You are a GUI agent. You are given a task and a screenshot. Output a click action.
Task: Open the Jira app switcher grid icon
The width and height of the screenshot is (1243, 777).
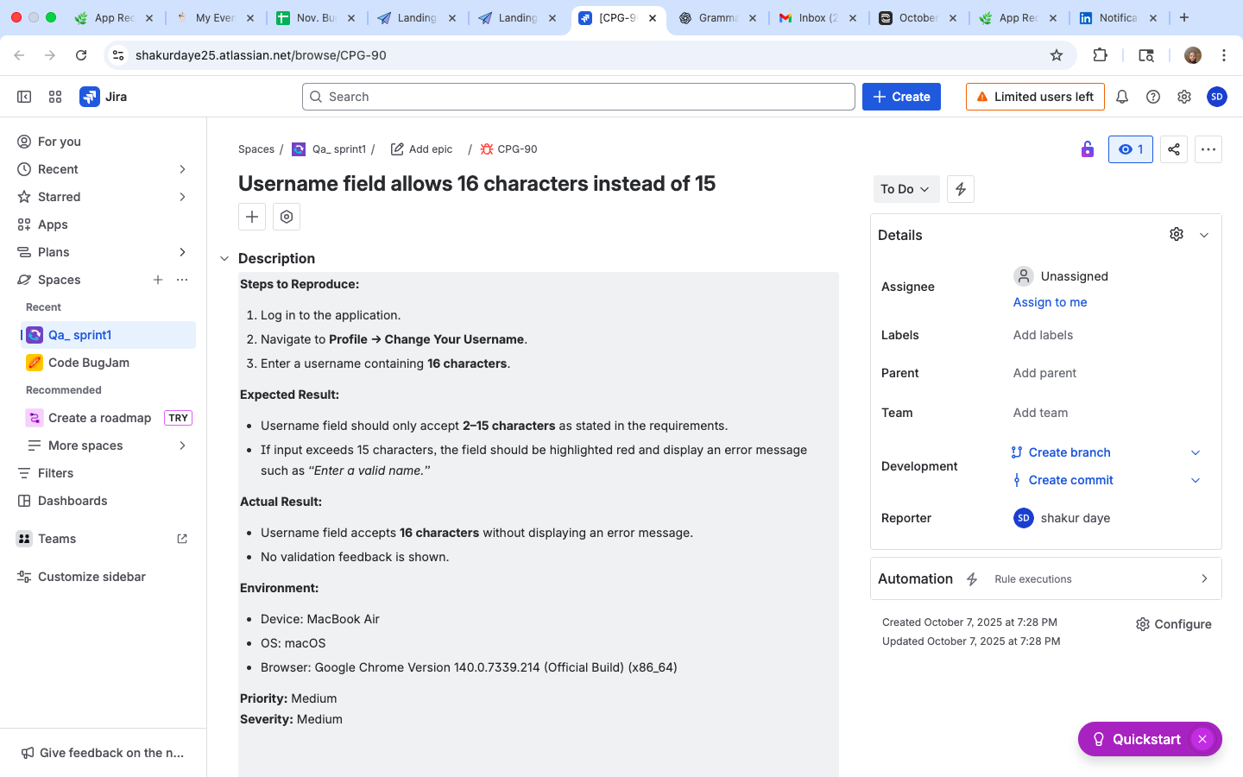(x=55, y=97)
